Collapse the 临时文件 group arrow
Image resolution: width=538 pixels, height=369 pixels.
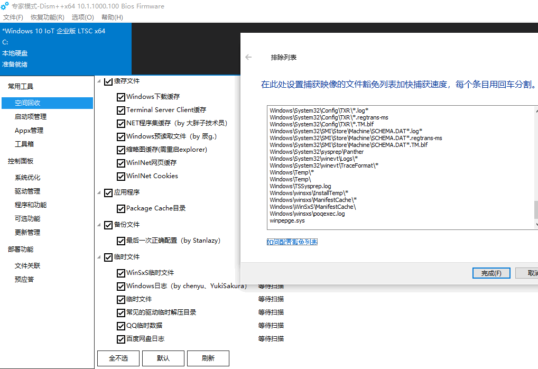click(x=99, y=257)
